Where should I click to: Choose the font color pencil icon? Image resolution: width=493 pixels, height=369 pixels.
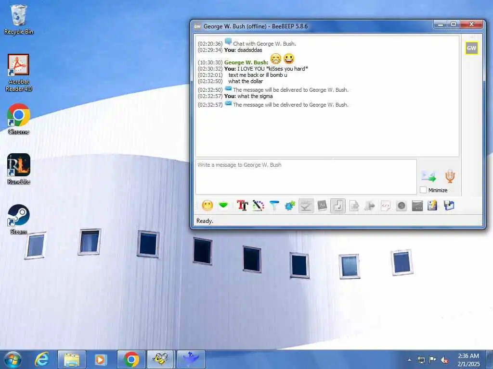258,206
